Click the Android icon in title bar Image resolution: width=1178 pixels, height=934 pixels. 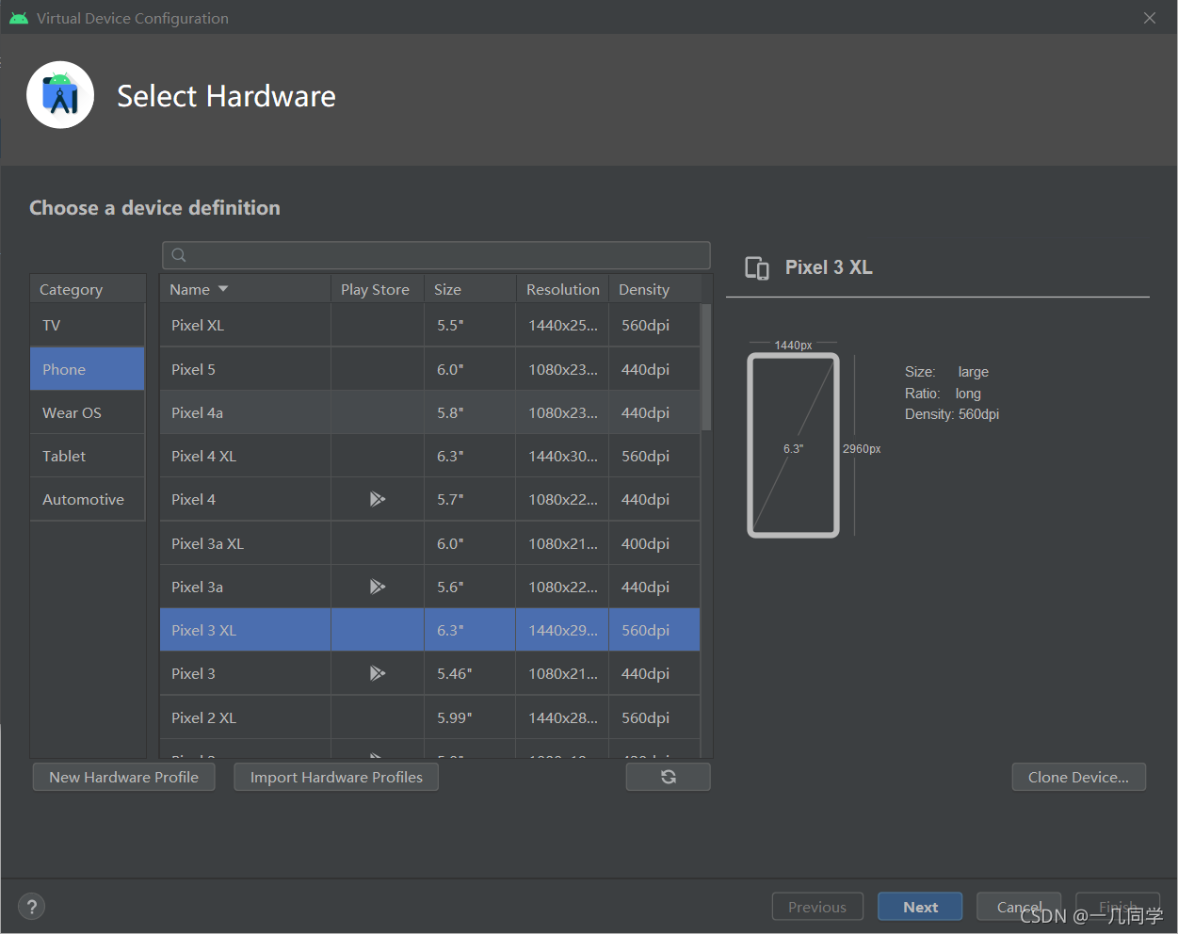tap(19, 18)
